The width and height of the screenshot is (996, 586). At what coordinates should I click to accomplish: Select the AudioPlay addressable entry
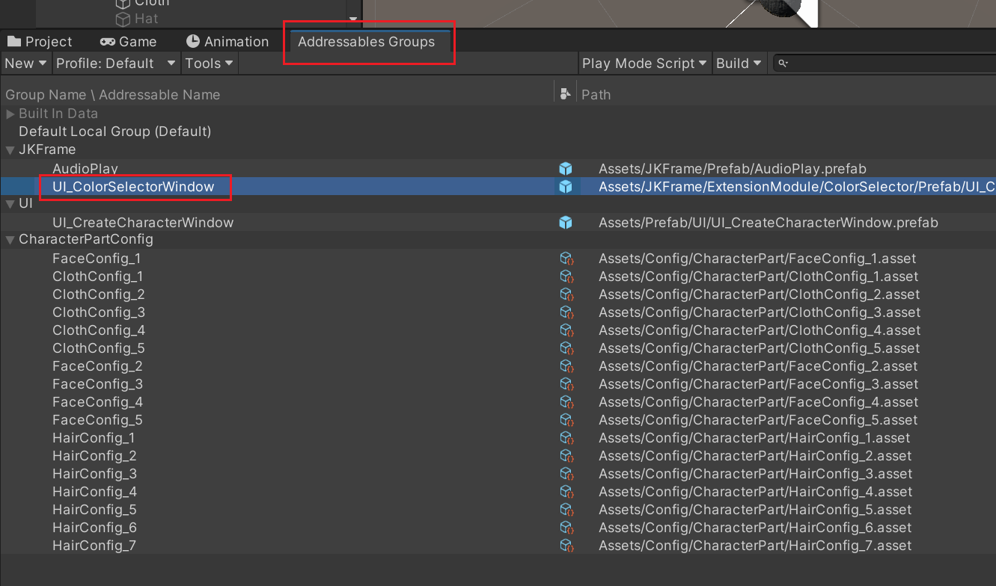pyautogui.click(x=85, y=169)
